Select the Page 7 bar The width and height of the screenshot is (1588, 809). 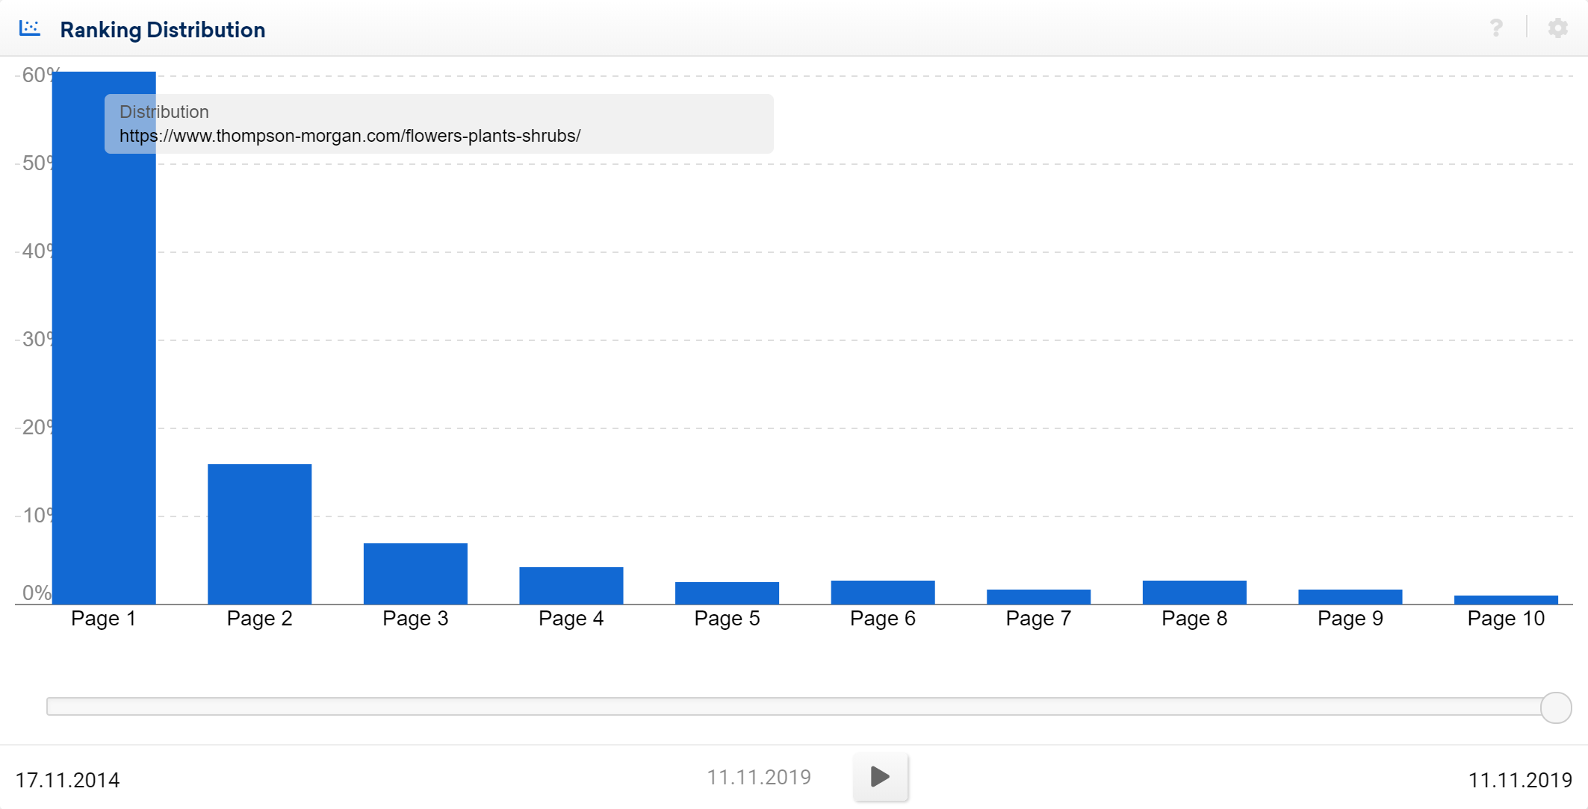(1038, 596)
